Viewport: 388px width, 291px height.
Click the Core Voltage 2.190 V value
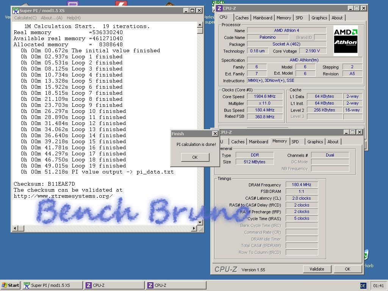click(x=313, y=51)
